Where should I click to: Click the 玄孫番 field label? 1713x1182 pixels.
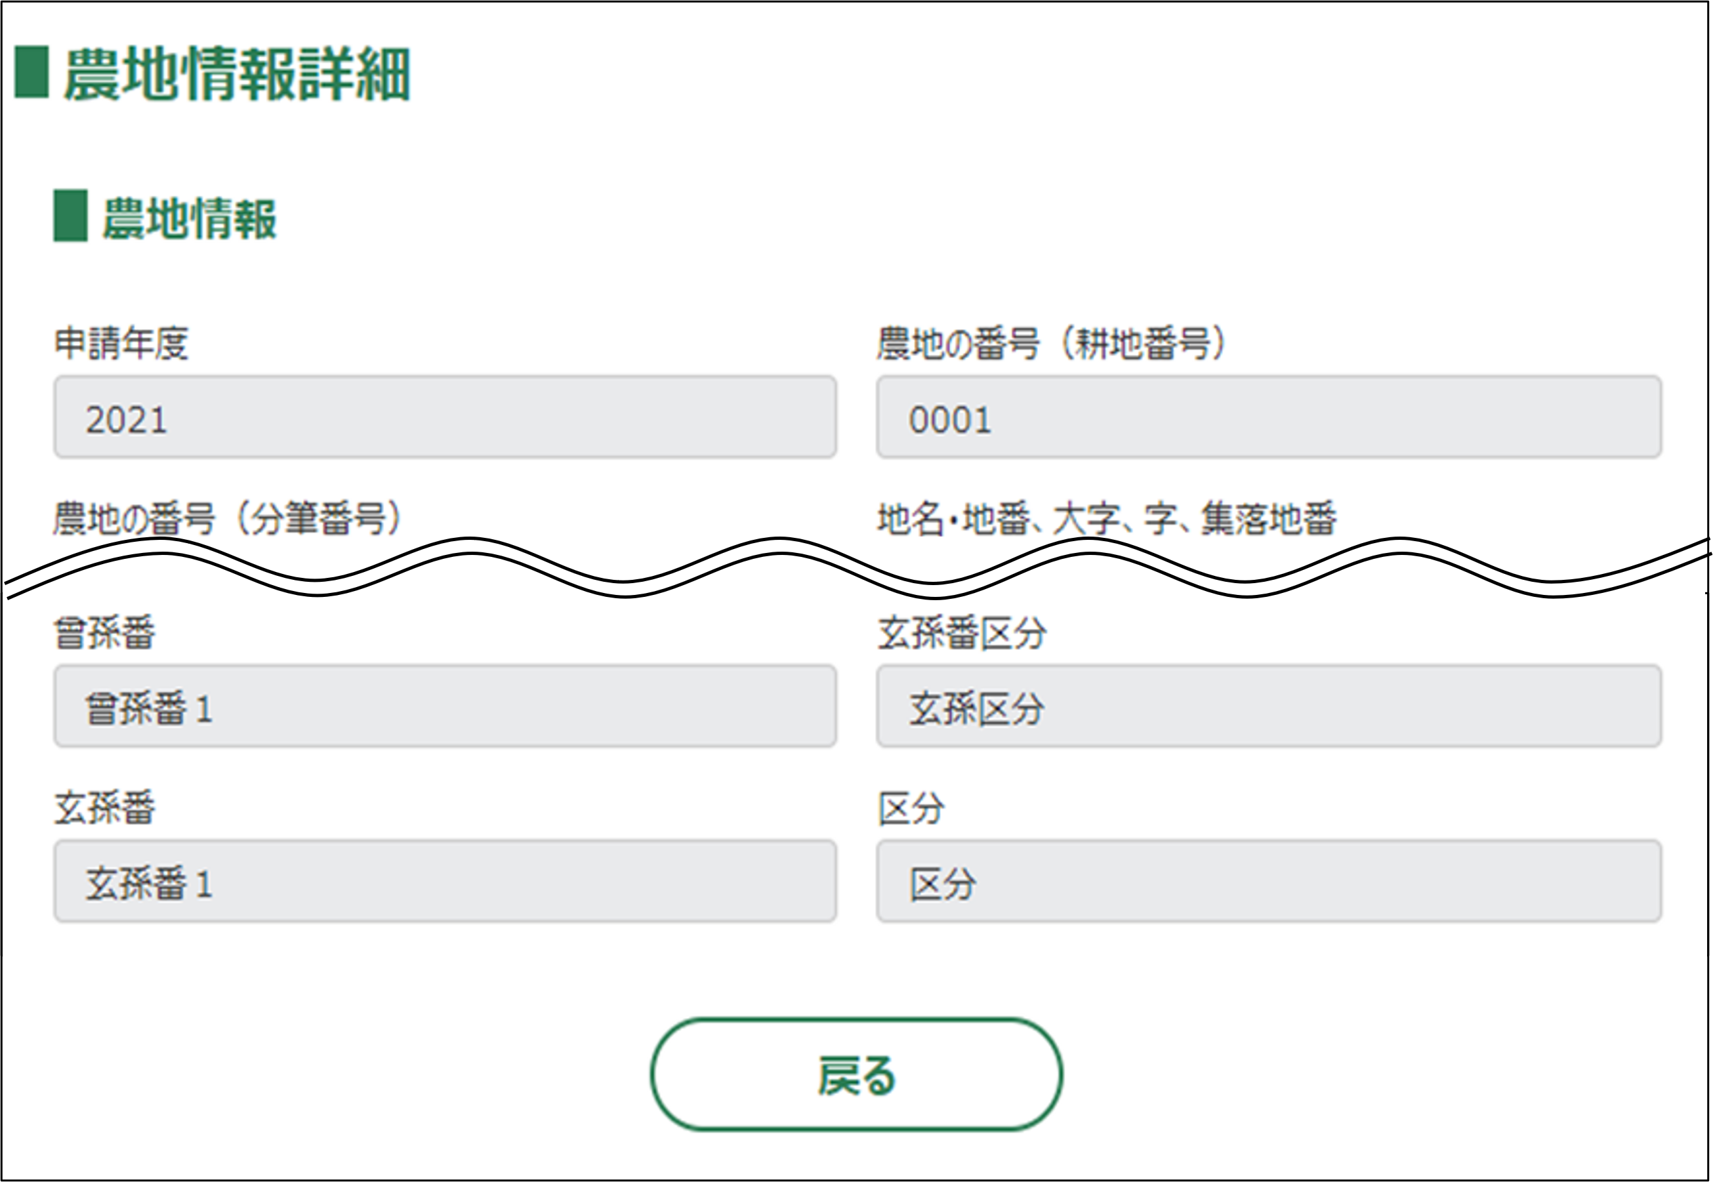click(104, 807)
